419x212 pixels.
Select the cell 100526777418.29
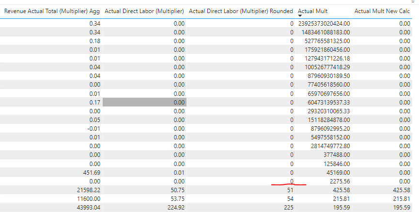click(327, 67)
